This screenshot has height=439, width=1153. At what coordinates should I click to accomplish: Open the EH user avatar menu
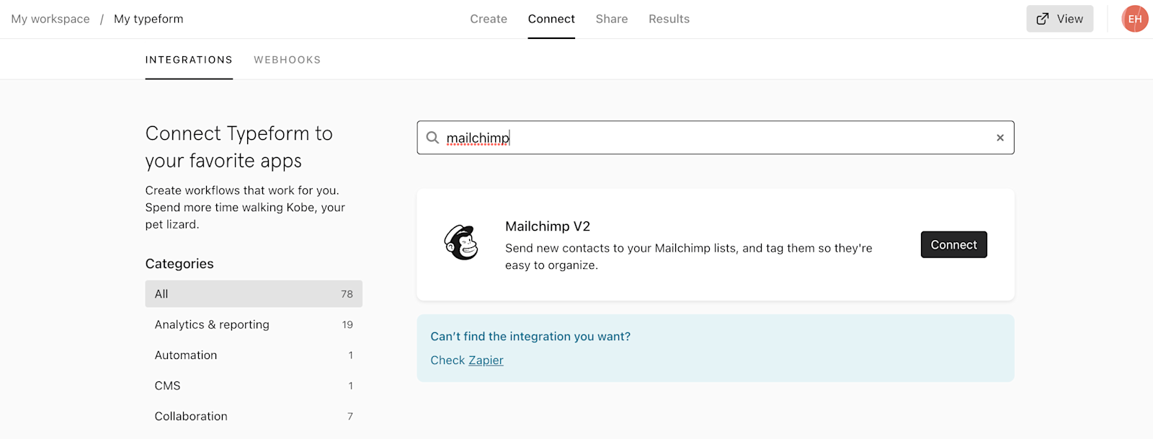(x=1134, y=19)
